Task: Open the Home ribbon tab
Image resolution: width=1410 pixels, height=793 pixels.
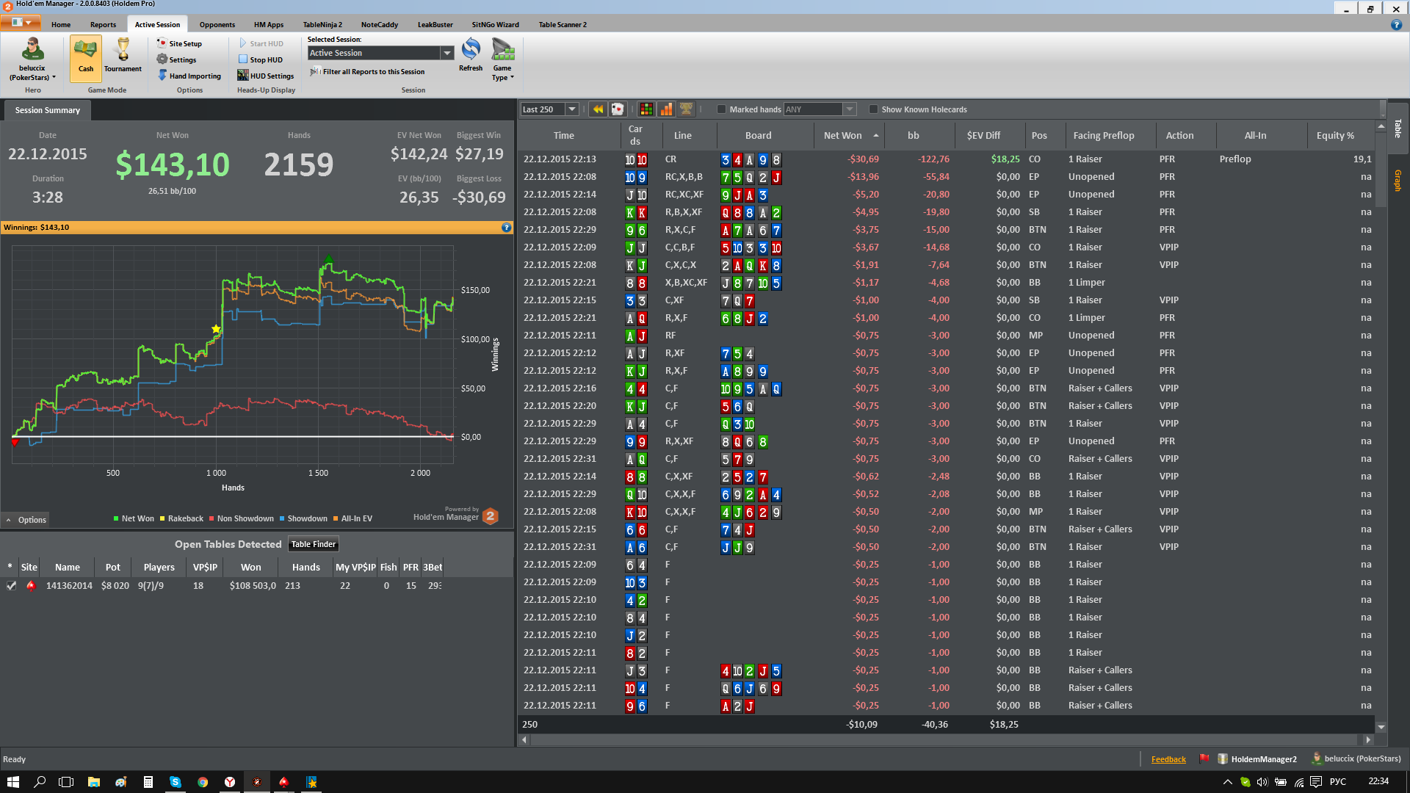Action: (61, 24)
